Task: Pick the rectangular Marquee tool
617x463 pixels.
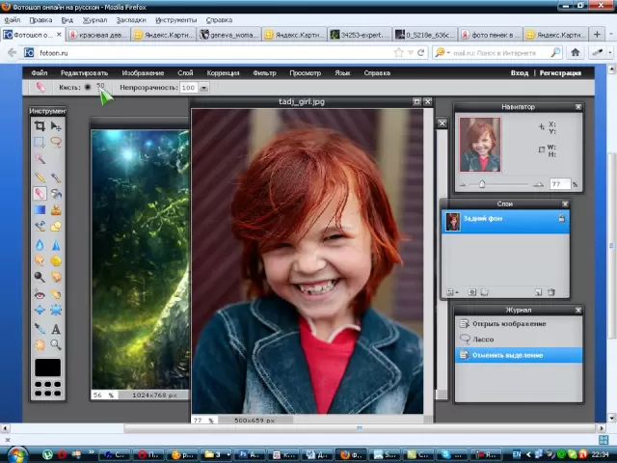Action: coord(40,143)
